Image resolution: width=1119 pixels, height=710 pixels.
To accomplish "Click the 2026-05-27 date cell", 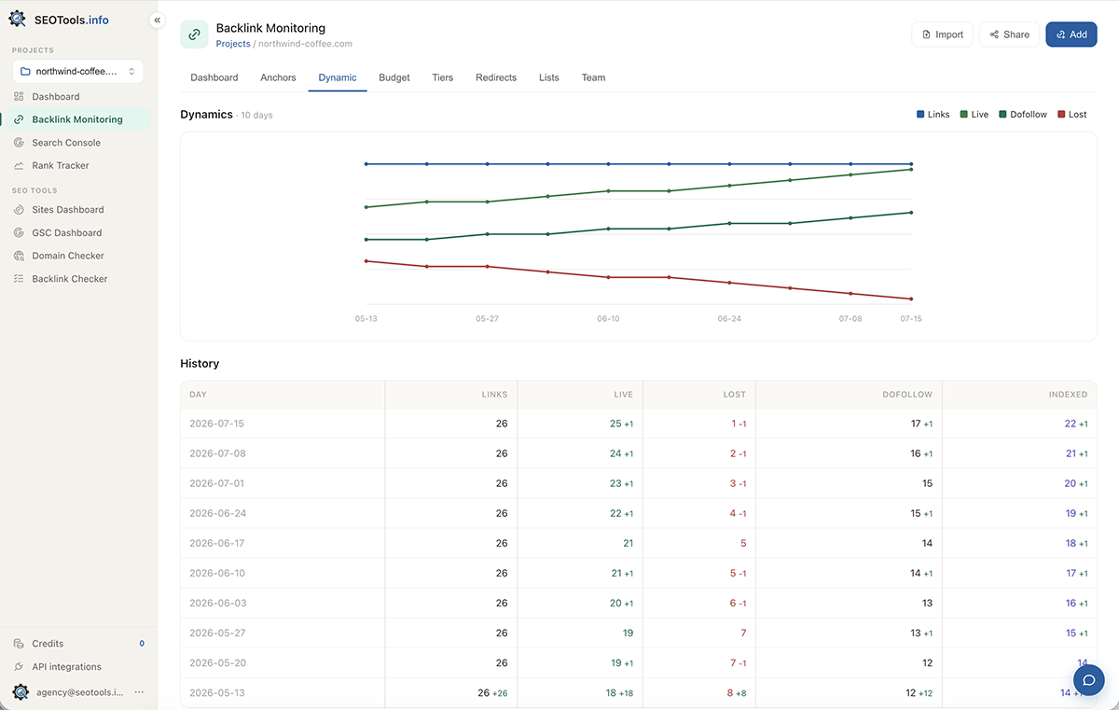I will pos(216,633).
